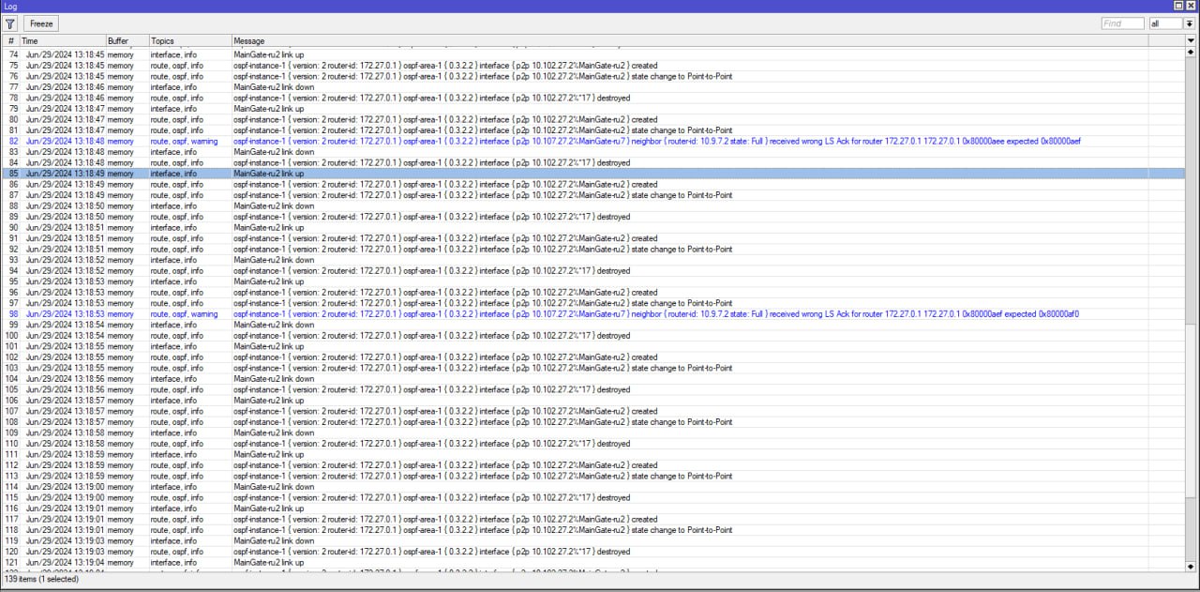Open the column chooser arrow in header
The height and width of the screenshot is (592, 1200).
click(x=1191, y=40)
